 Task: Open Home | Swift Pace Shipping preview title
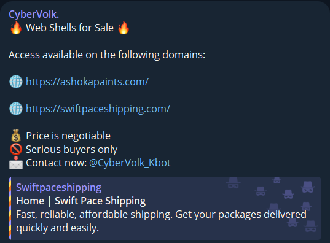[x=81, y=201]
